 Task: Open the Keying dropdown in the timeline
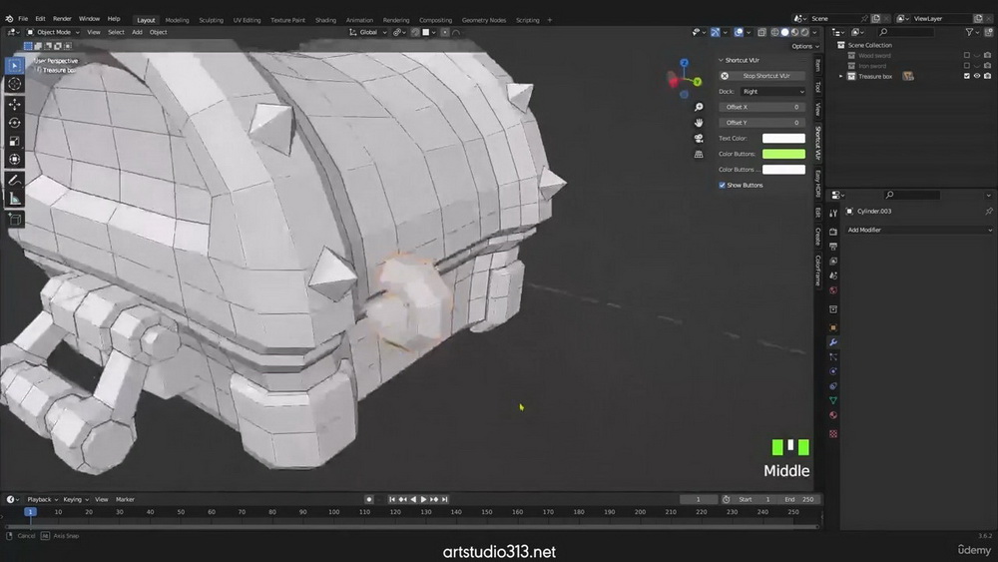coord(75,500)
